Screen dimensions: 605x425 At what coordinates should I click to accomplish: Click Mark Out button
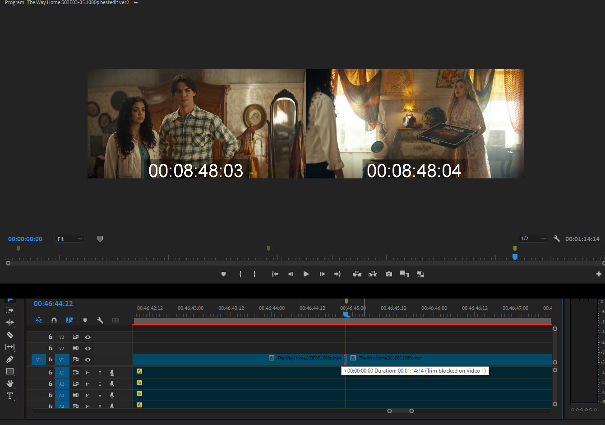tap(254, 274)
